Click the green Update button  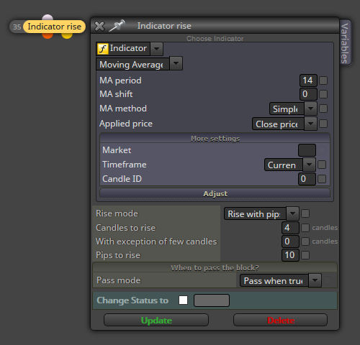click(x=156, y=321)
